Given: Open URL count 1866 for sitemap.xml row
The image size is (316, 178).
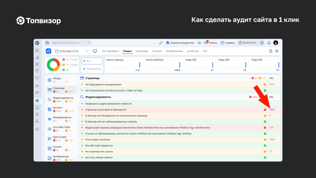Looking at the screenshot, I should [272, 110].
